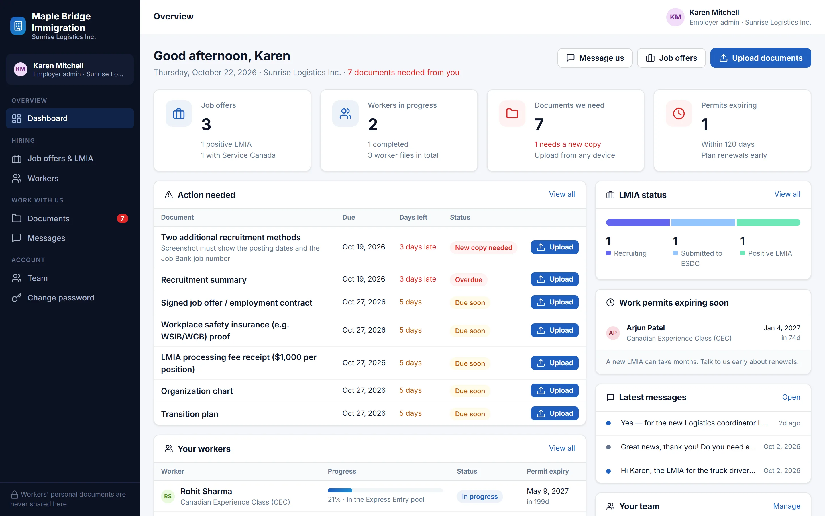Open Documents in the sidebar

tap(70, 218)
